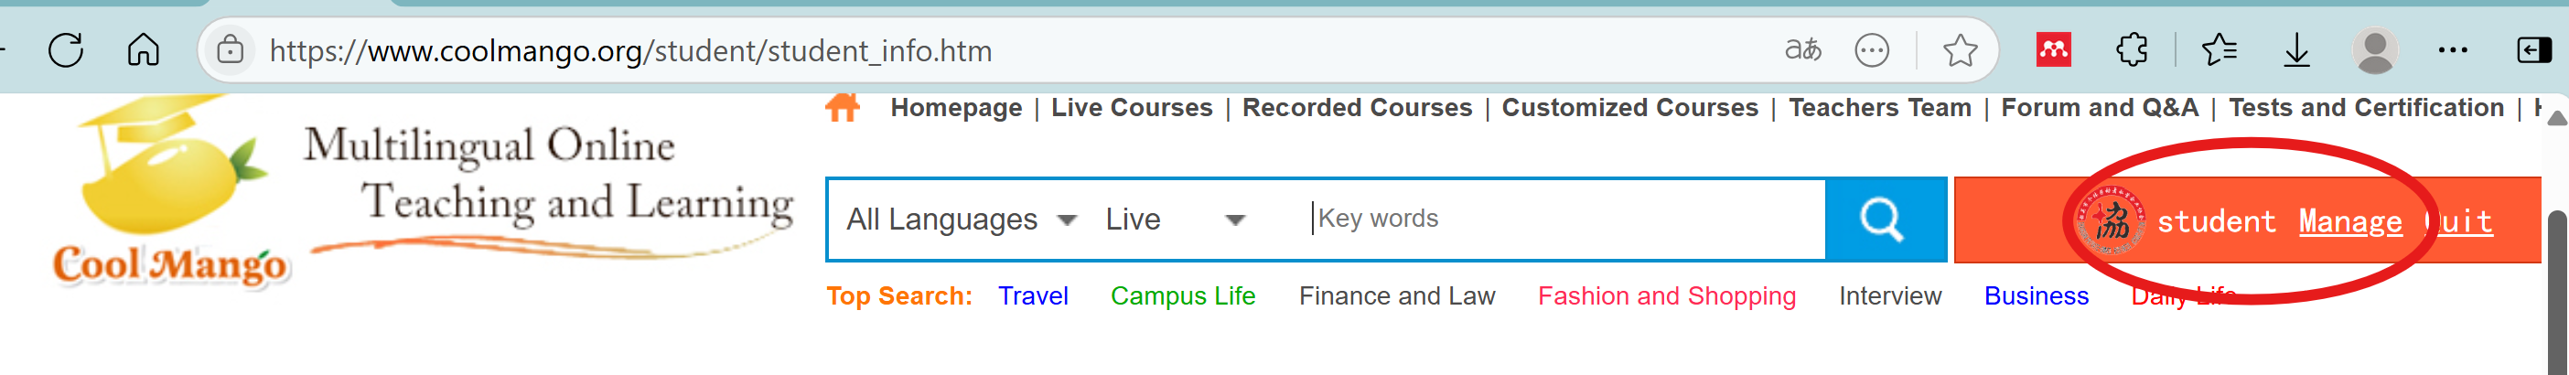Expand the All Languages dropdown
This screenshot has width=2569, height=375.
pos(962,220)
